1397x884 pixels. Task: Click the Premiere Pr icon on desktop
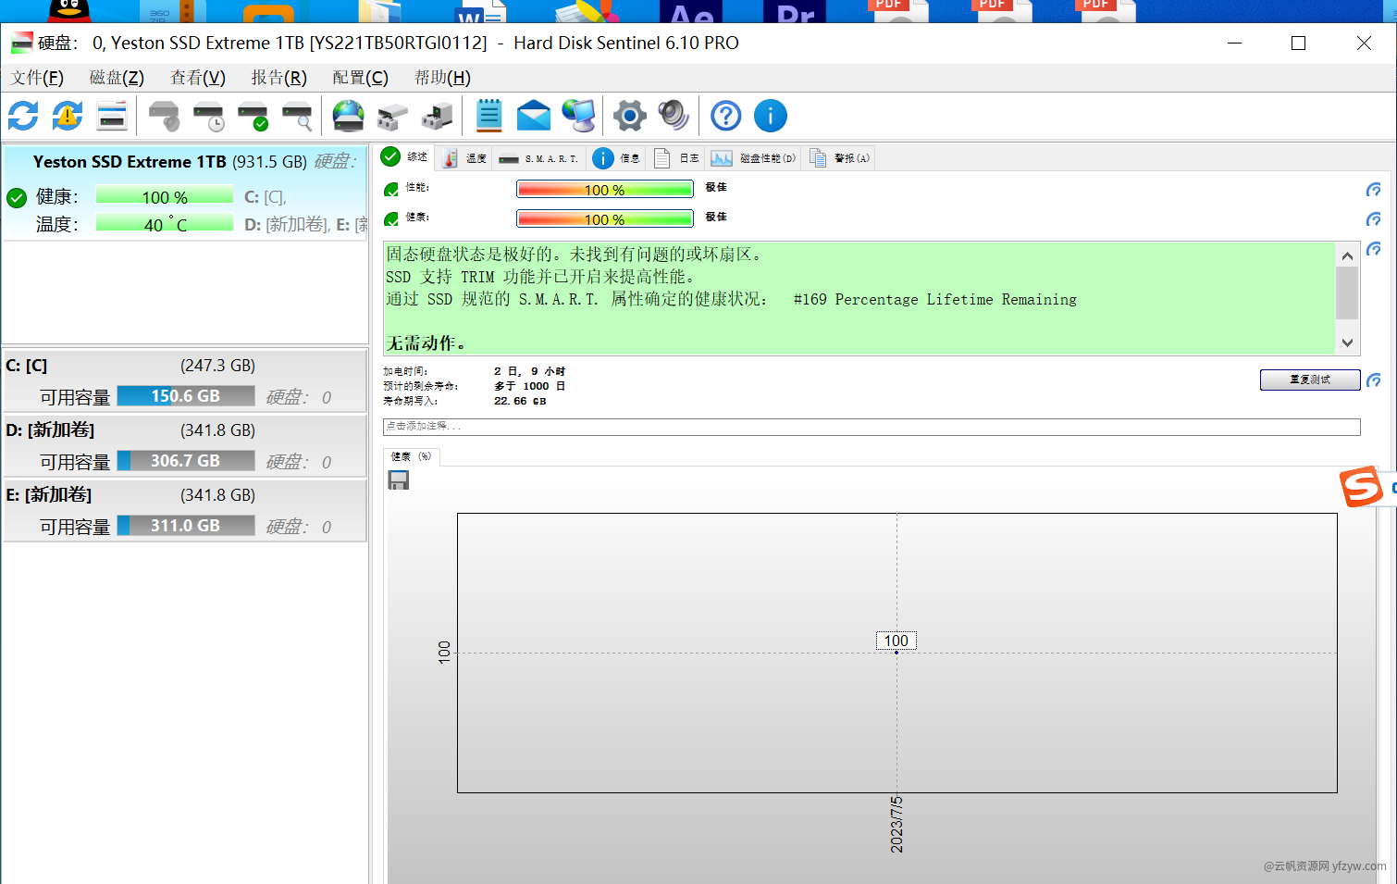(797, 11)
